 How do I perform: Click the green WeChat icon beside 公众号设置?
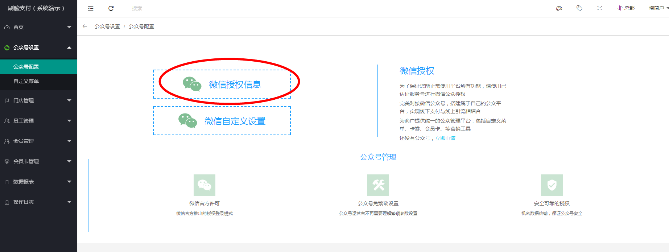pos(7,47)
